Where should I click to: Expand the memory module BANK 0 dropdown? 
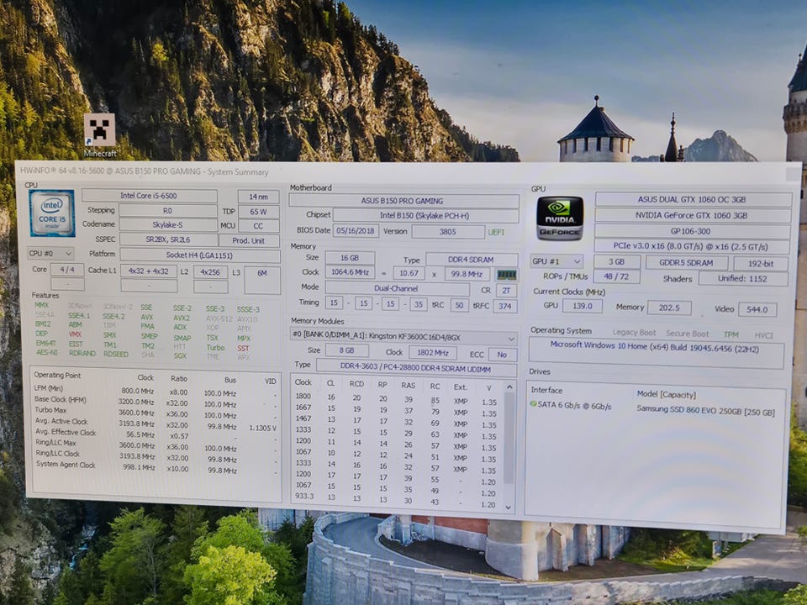click(x=403, y=338)
